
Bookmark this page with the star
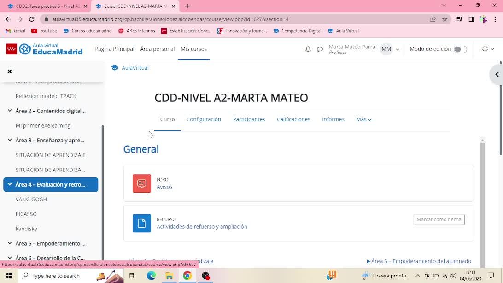[445, 19]
